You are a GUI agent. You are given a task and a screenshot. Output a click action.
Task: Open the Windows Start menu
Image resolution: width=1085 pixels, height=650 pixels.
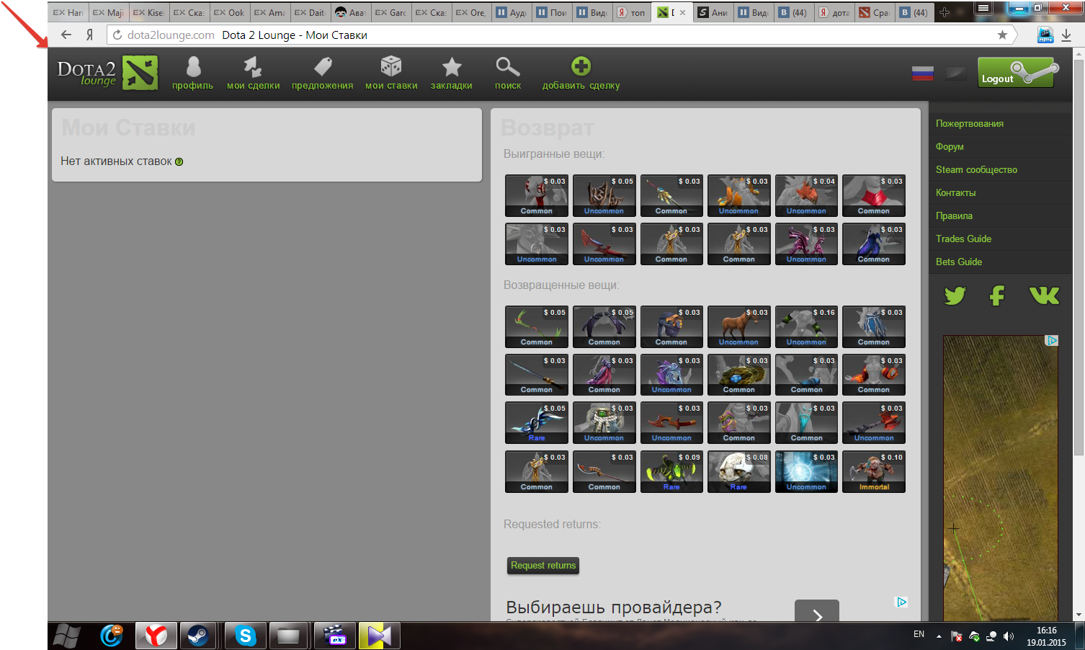67,636
